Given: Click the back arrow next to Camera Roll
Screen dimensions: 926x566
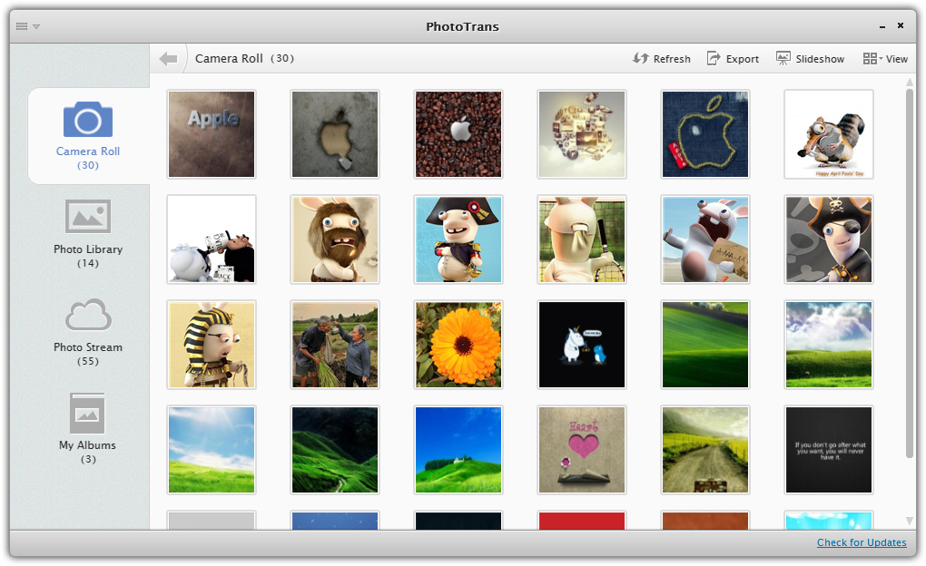Looking at the screenshot, I should point(168,58).
